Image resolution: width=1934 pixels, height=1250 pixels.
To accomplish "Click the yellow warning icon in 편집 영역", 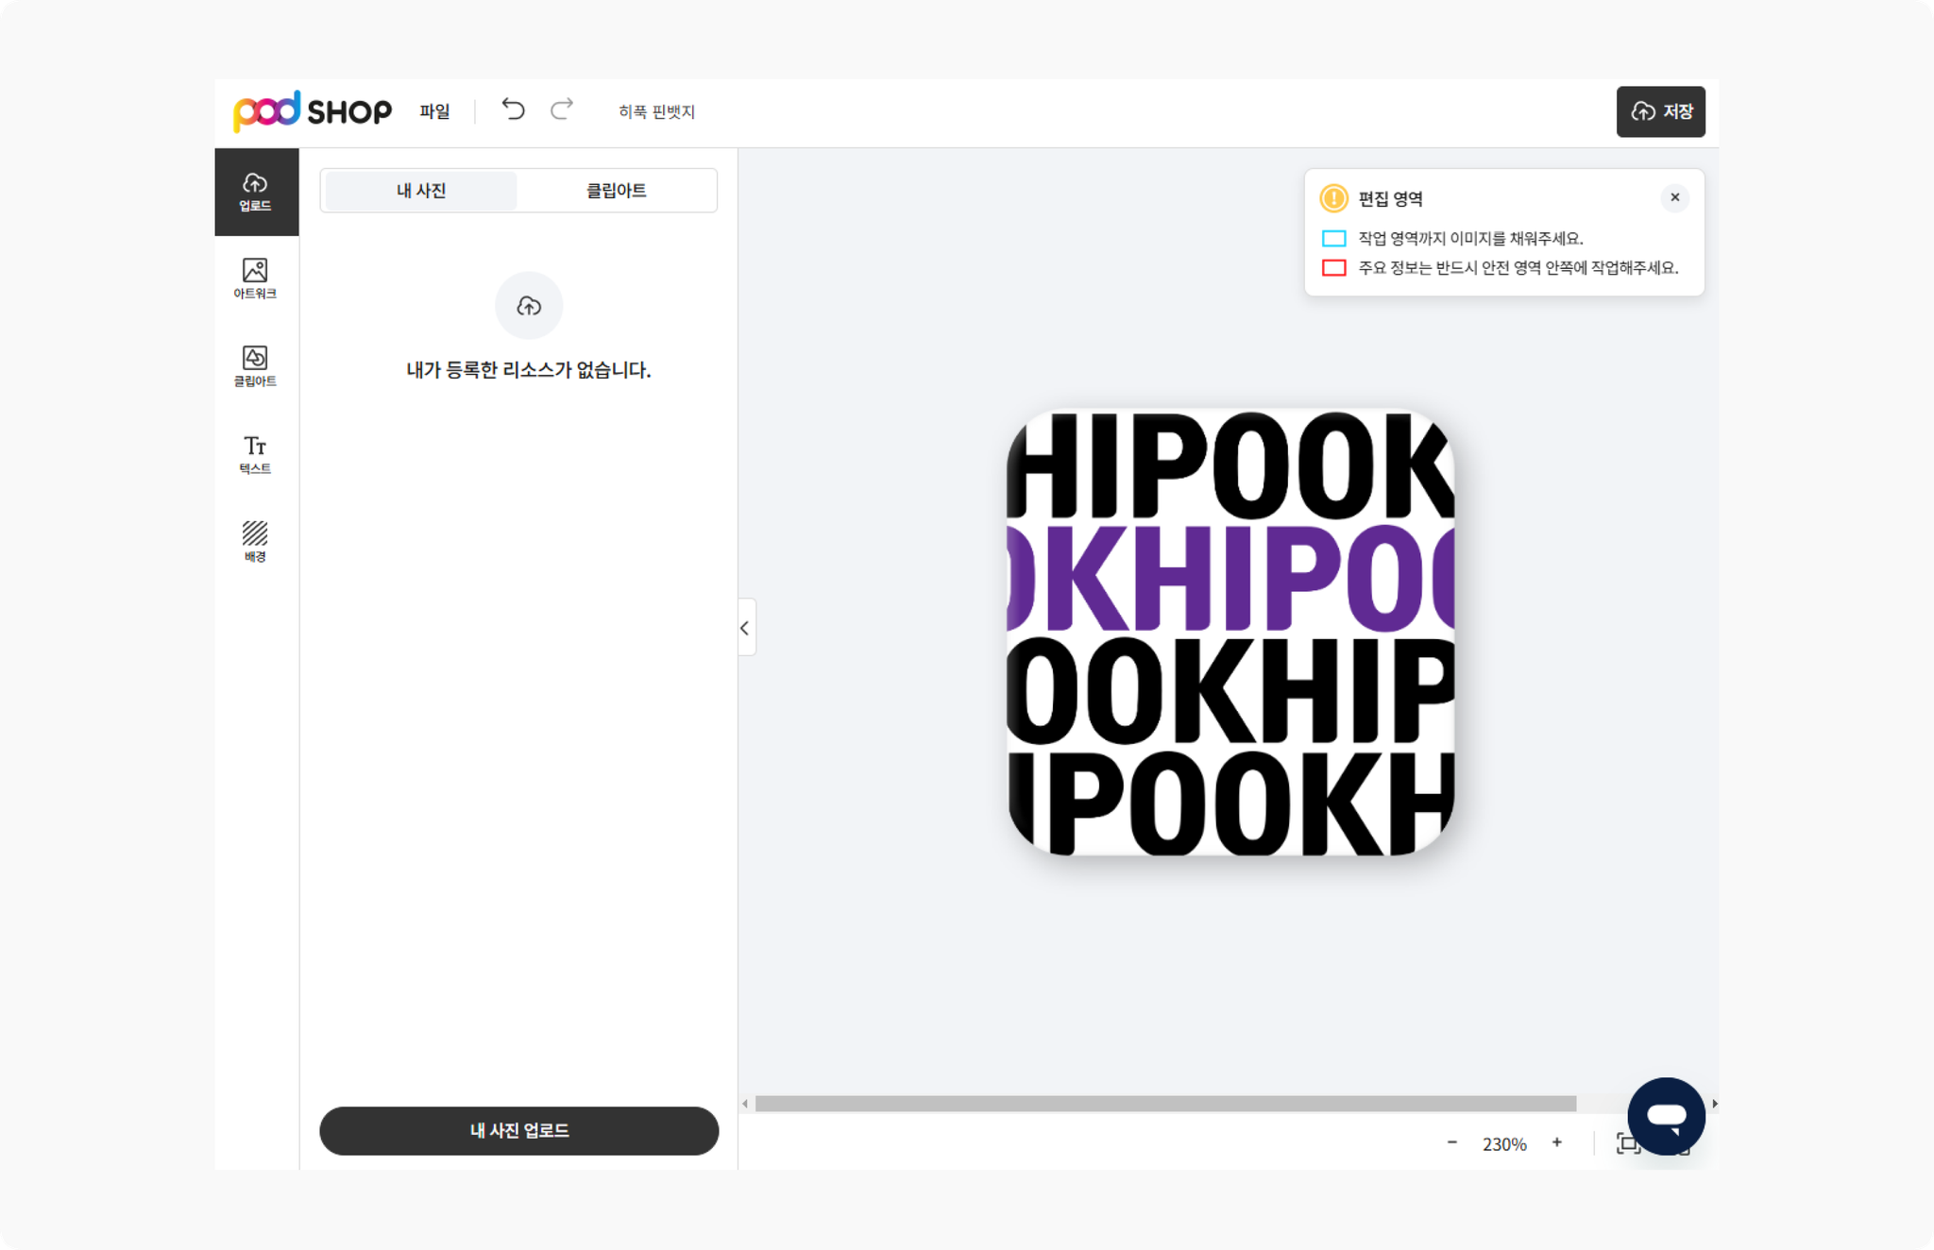I will pyautogui.click(x=1333, y=198).
